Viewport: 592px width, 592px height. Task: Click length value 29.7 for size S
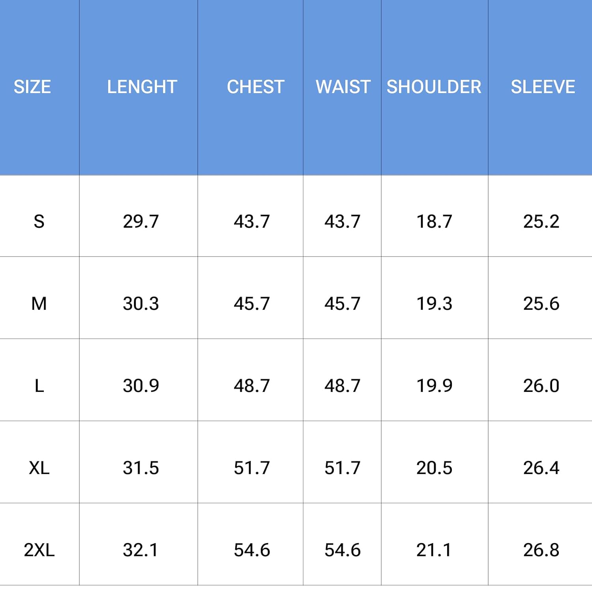(x=141, y=221)
